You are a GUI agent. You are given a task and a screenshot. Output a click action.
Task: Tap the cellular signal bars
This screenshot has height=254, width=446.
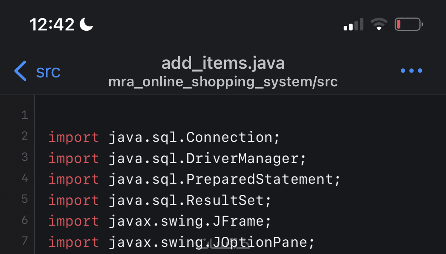pyautogui.click(x=353, y=24)
